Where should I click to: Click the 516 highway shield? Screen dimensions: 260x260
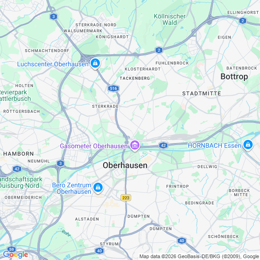pyautogui.click(x=113, y=88)
